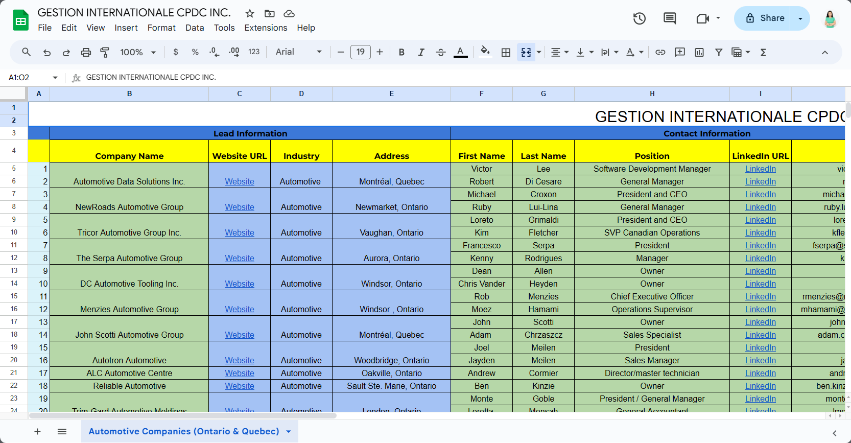Open Website link for NewRoads Automotive Group
This screenshot has height=443, width=851.
240,207
